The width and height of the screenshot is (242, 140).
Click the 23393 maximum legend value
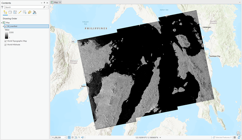pos(11,33)
